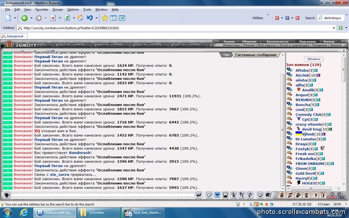Toggle the blue chat filter button
The height and width of the screenshot is (218, 349).
(217, 195)
